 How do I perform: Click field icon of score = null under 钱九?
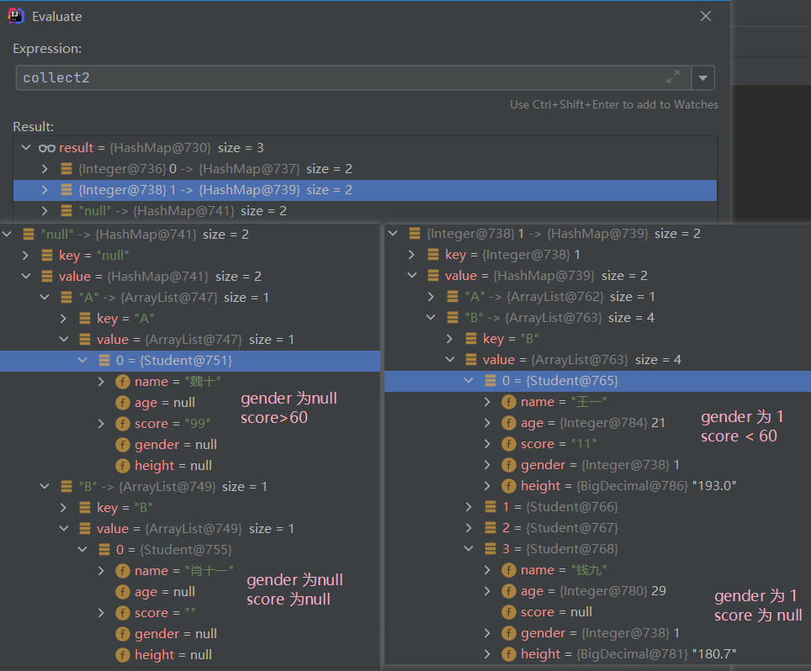(509, 612)
